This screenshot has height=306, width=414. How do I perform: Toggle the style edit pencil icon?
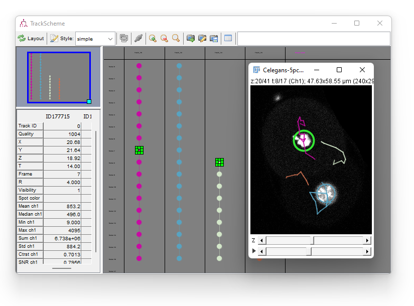tap(54, 39)
